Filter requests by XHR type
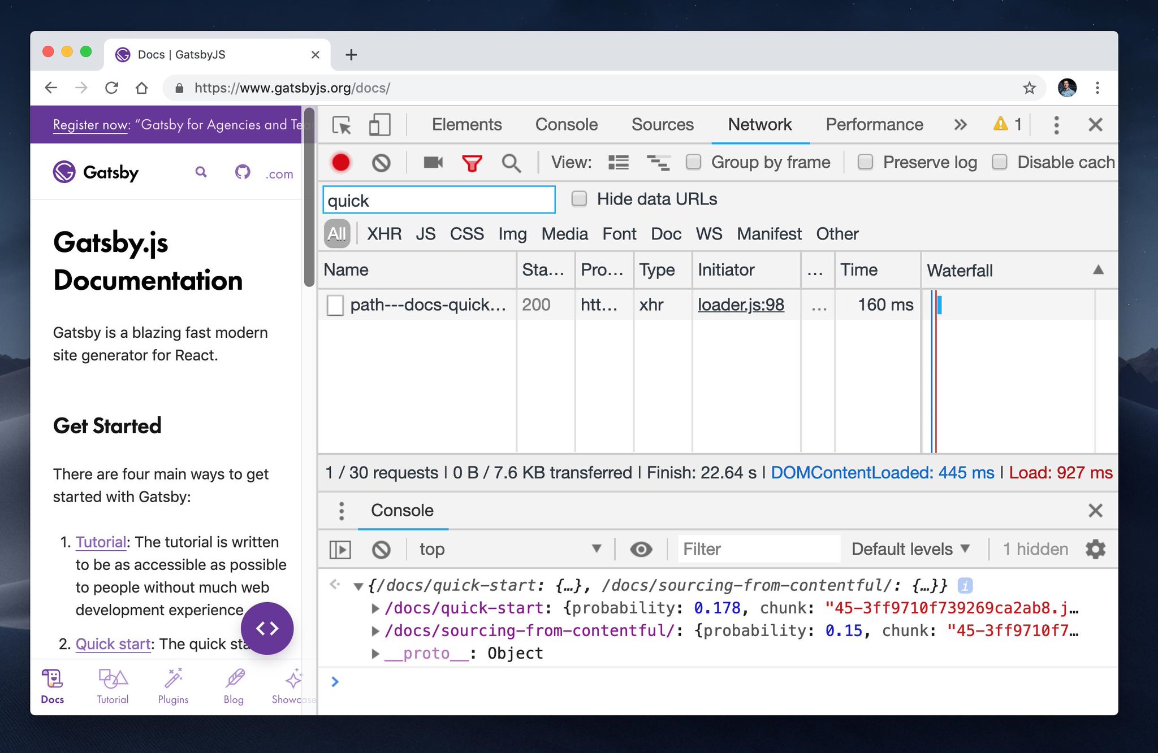The image size is (1158, 753). pos(384,234)
